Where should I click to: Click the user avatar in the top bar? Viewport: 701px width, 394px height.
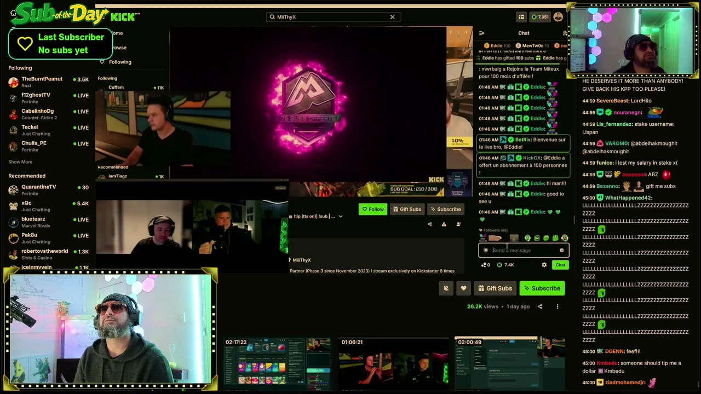(x=558, y=17)
